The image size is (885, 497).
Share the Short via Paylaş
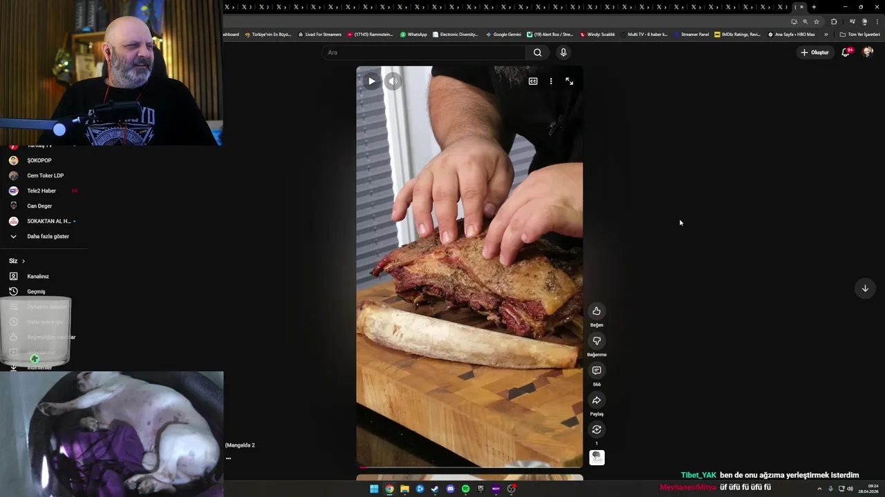coord(597,400)
